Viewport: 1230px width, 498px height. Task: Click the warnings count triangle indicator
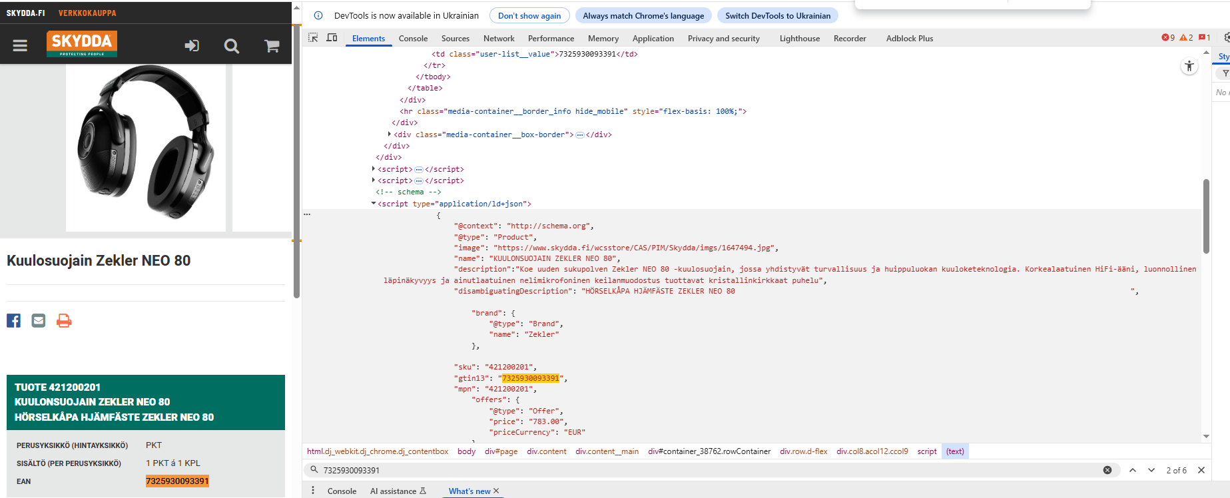pyautogui.click(x=1187, y=38)
